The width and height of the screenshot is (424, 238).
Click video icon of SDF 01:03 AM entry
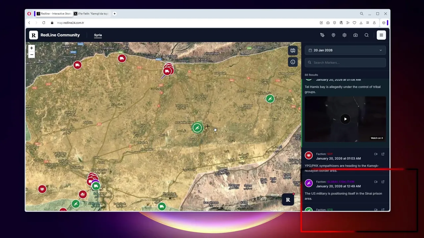click(x=376, y=154)
